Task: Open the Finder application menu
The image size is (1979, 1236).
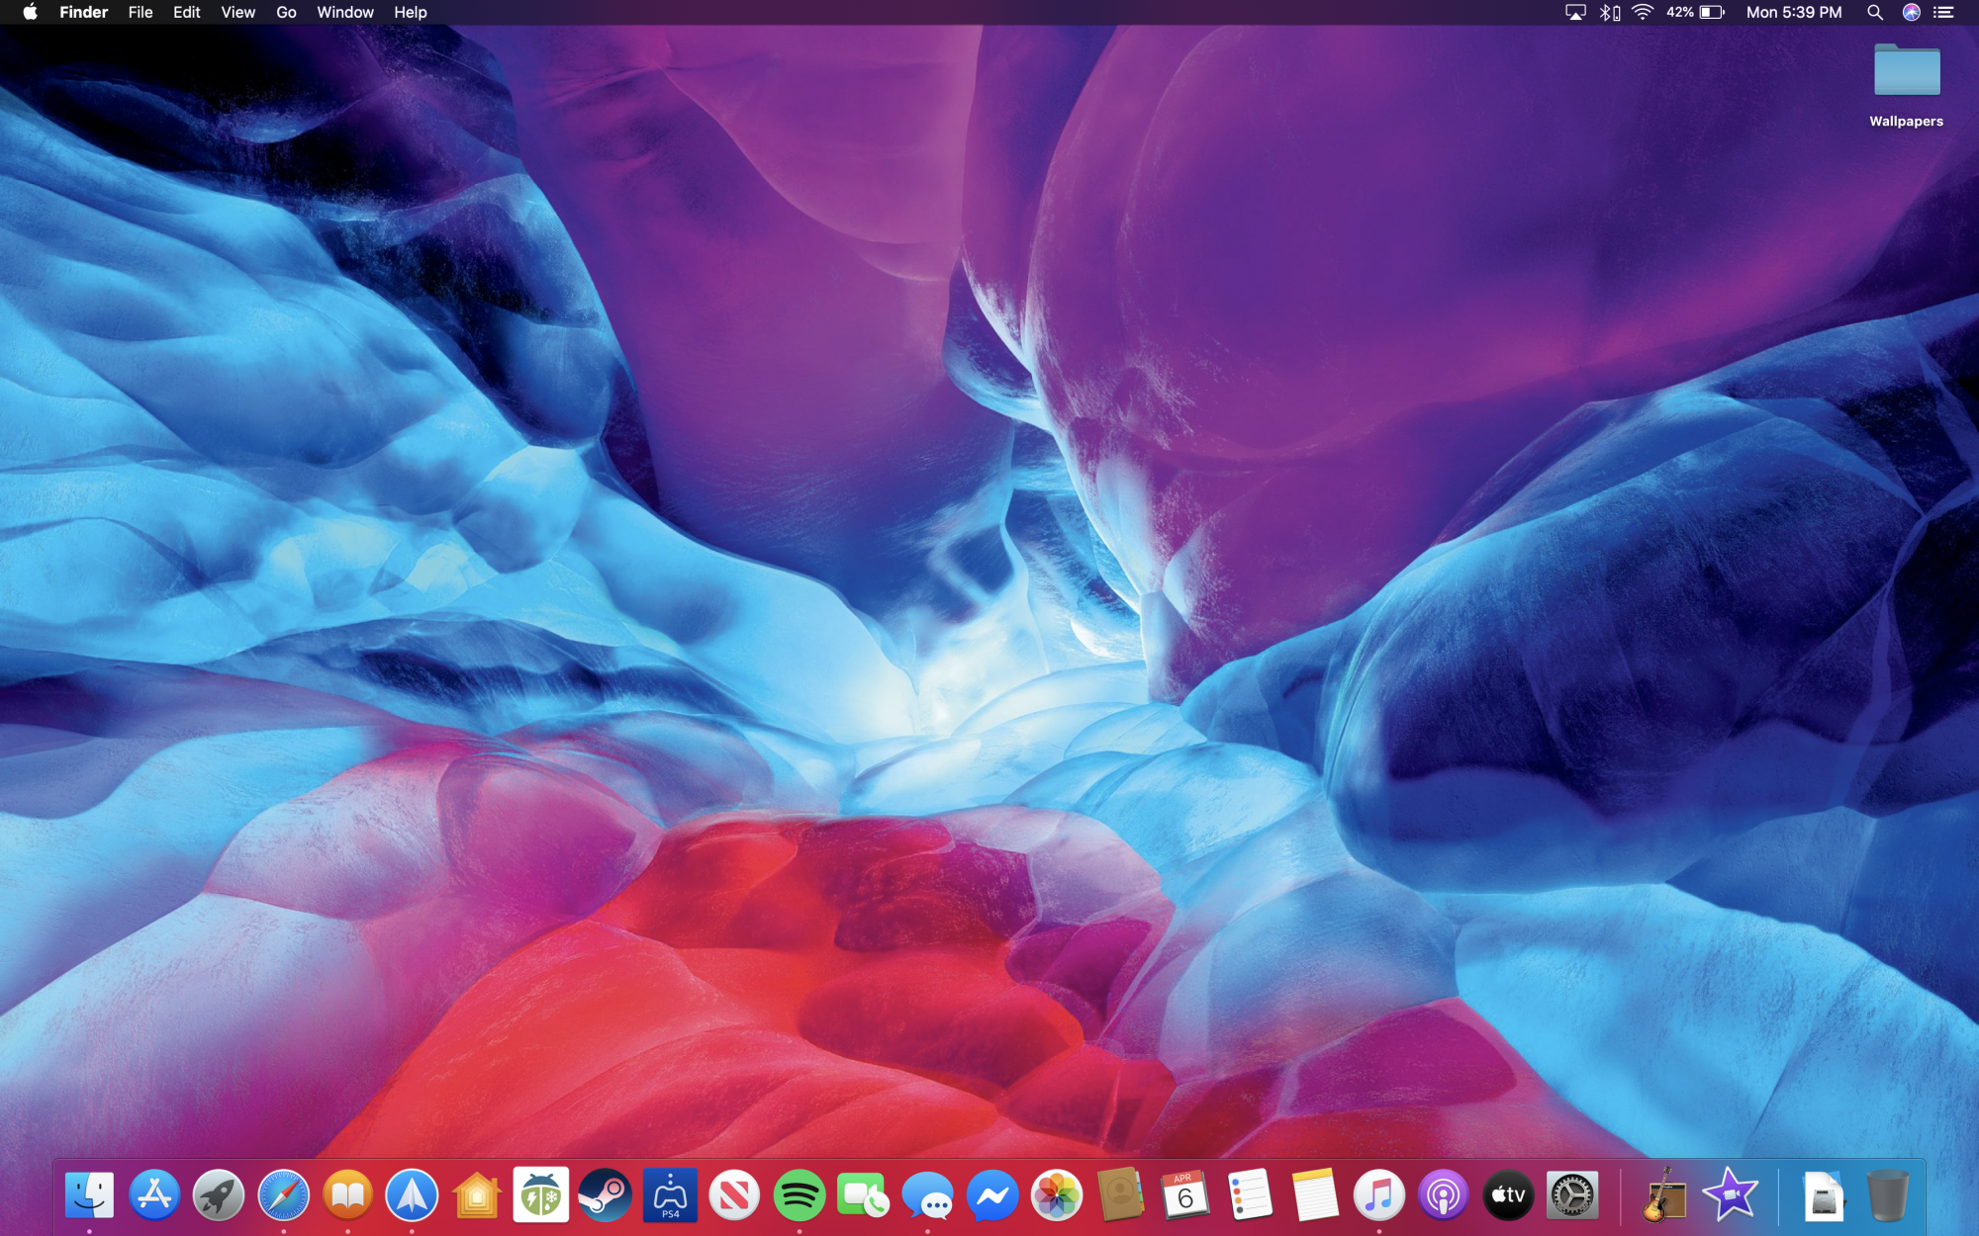Action: pos(83,12)
